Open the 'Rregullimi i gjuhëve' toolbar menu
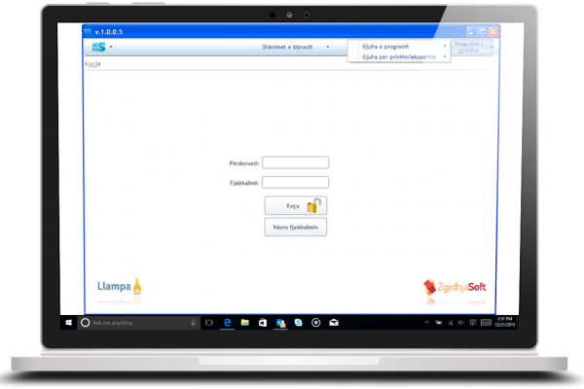584x389 pixels. [471, 47]
